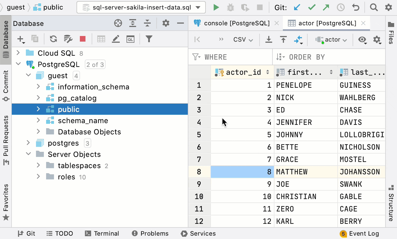Open Search Everywhere with the magnifier
This screenshot has height=239, width=397.
(x=374, y=7)
